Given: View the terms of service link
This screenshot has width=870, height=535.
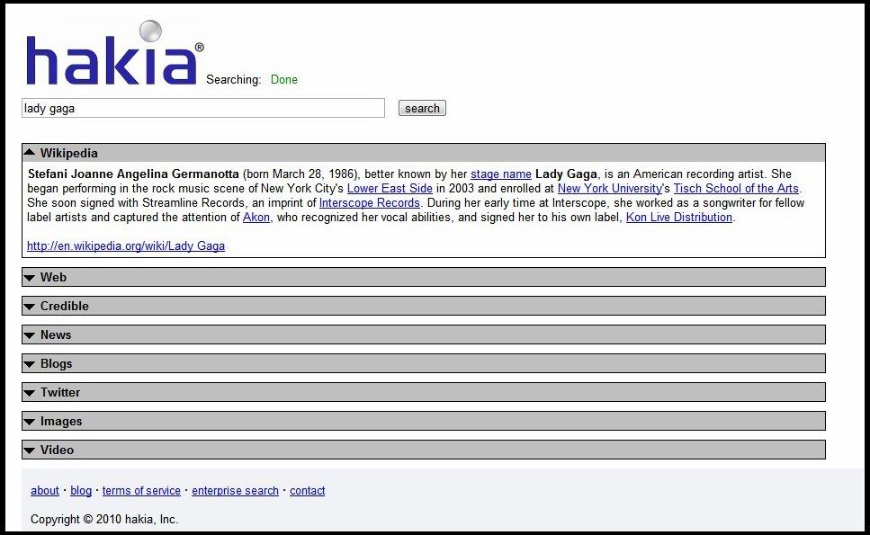Looking at the screenshot, I should 141,491.
